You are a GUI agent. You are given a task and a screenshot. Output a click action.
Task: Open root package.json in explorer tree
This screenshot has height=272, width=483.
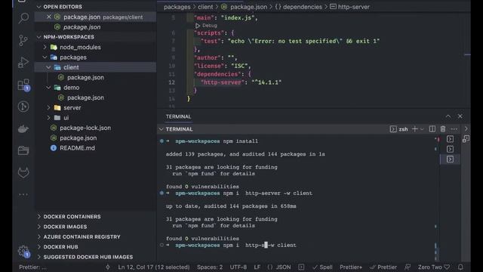(78, 138)
